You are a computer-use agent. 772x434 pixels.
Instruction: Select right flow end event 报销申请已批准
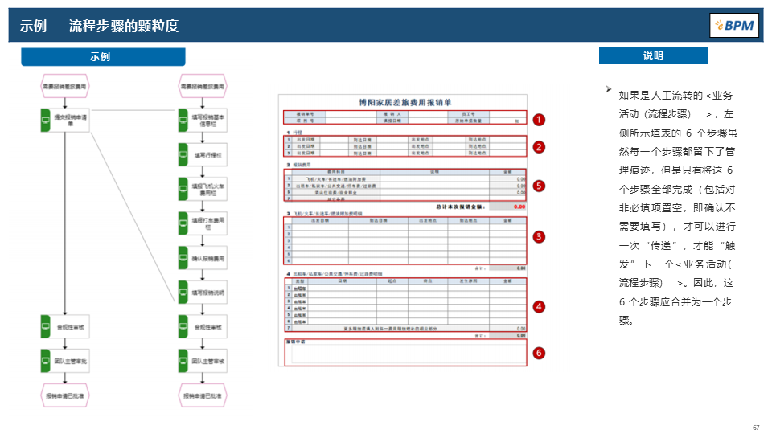(x=203, y=395)
